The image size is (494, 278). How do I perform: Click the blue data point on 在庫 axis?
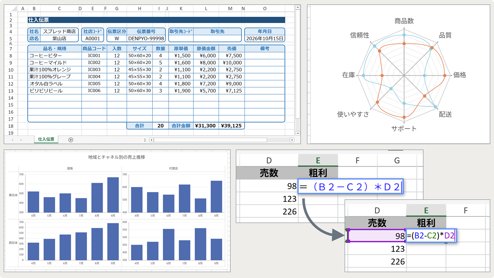pyautogui.click(x=364, y=76)
